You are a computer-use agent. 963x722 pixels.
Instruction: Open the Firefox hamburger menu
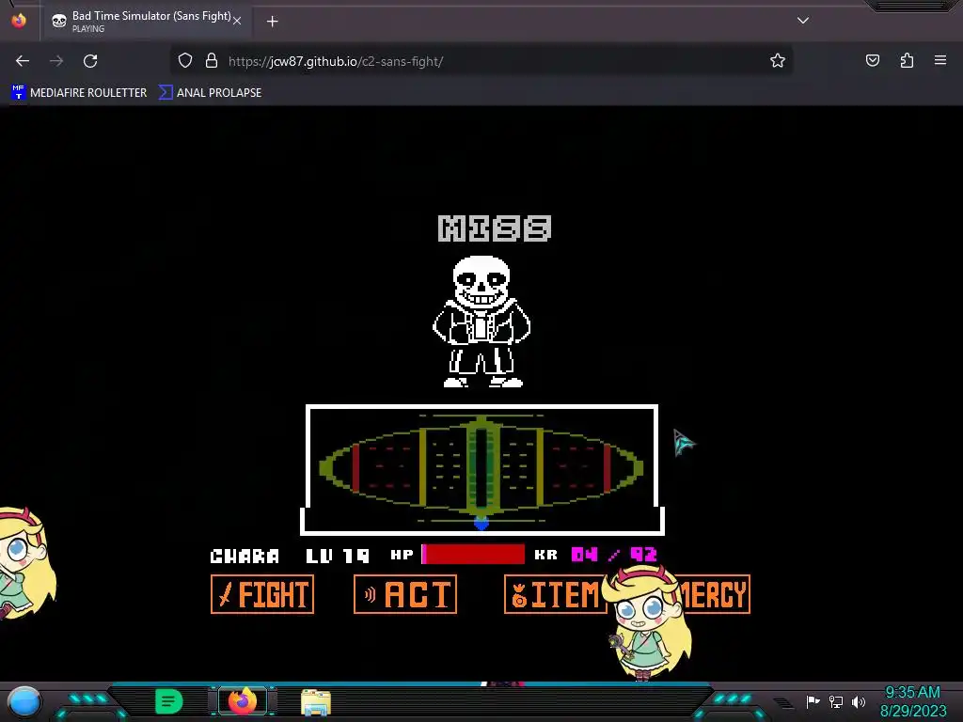(x=940, y=60)
